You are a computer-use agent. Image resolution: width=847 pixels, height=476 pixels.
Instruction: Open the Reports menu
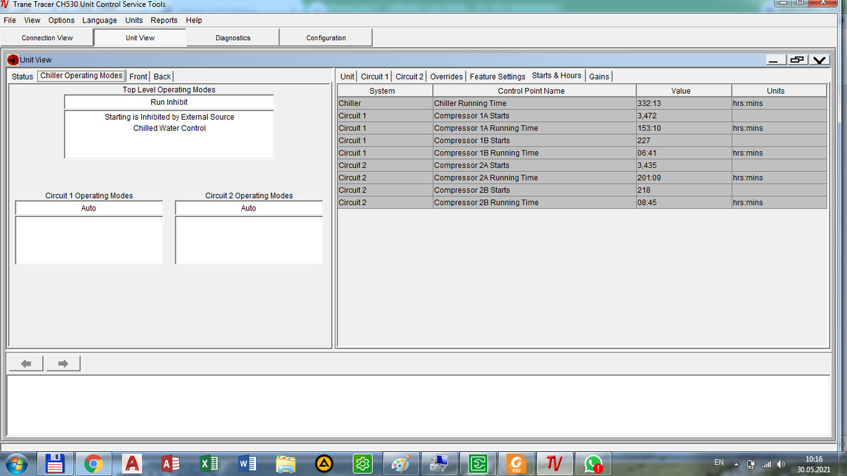click(x=164, y=20)
